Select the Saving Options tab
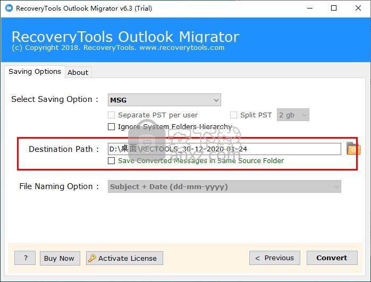371x282 pixels. click(35, 71)
